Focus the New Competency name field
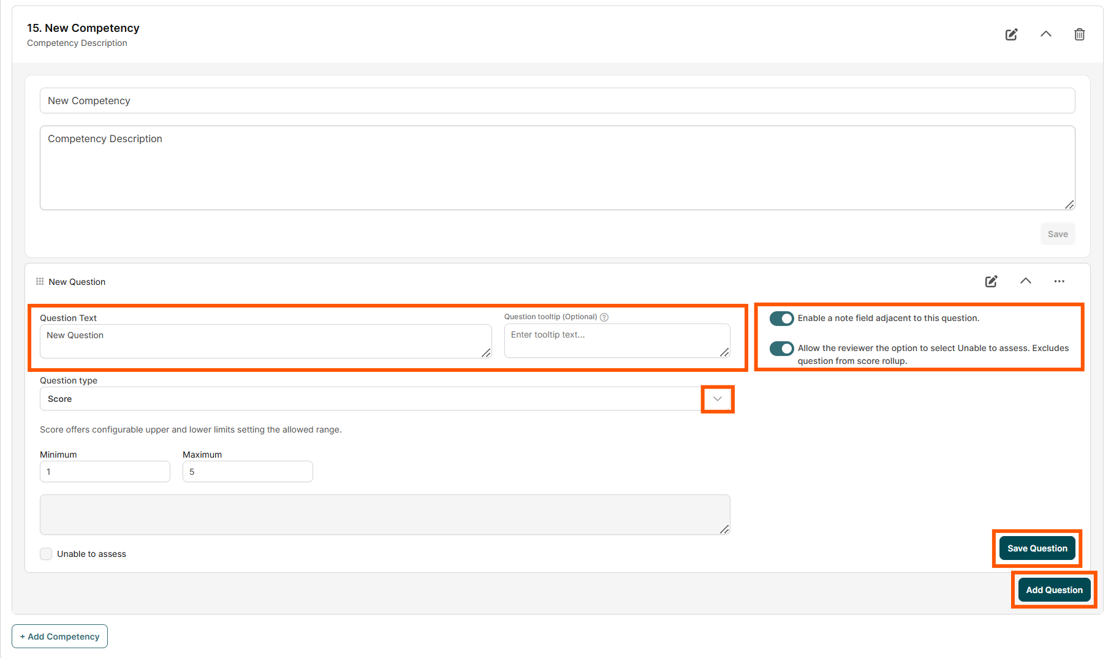The image size is (1111, 658). pyautogui.click(x=557, y=100)
